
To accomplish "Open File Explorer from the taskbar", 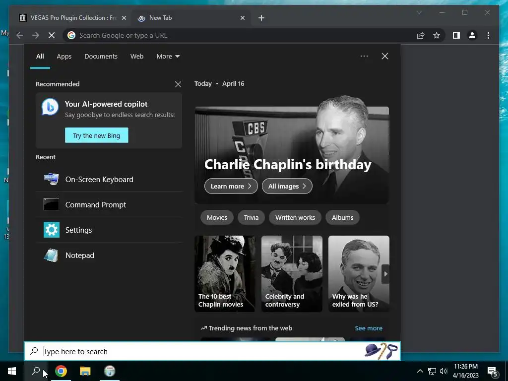I will tap(85, 371).
